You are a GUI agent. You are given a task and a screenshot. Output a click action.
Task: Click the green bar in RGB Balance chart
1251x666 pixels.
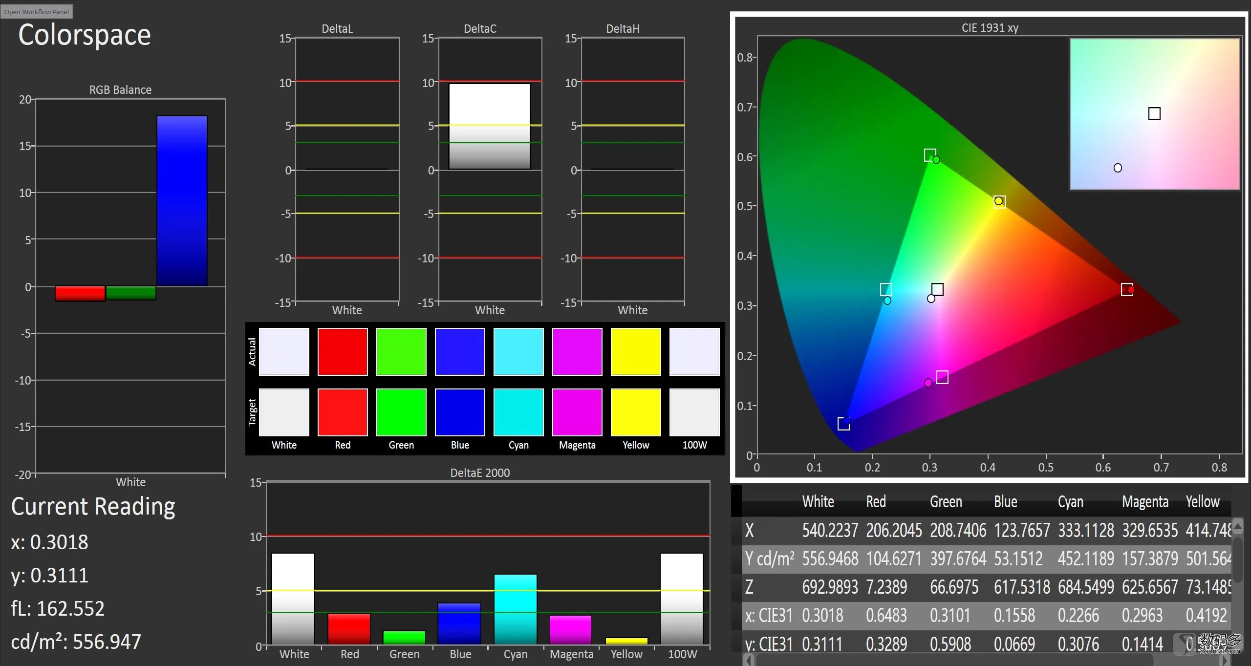tap(131, 293)
